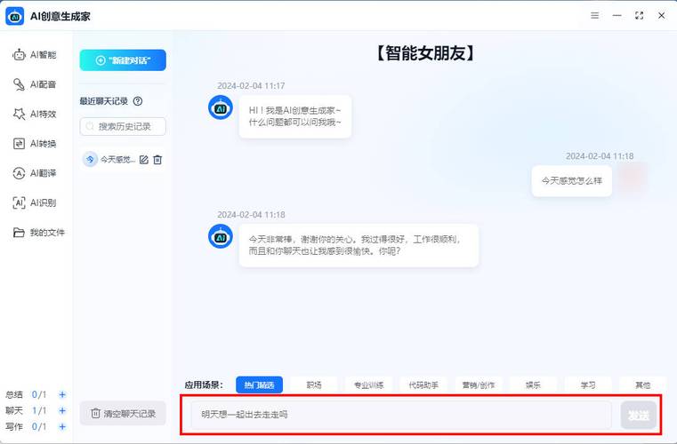This screenshot has height=444, width=677.
Task: Open the hamburger menu in title bar
Action: [x=594, y=15]
